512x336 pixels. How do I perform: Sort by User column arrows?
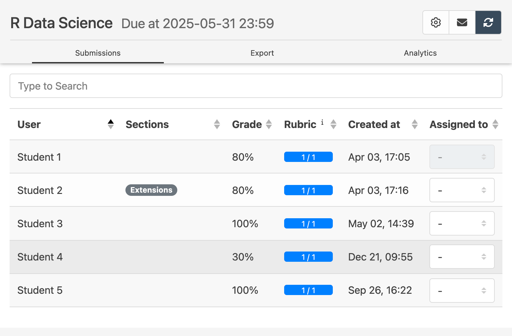pyautogui.click(x=111, y=124)
